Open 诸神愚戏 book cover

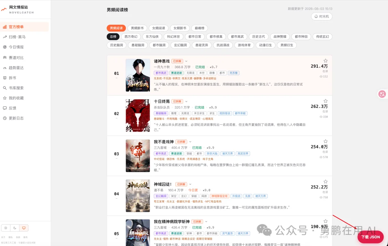138,75
